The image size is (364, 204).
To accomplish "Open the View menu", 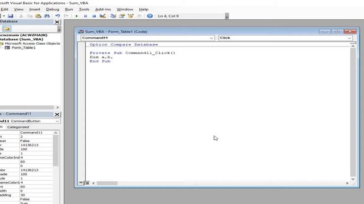I will (19, 9).
